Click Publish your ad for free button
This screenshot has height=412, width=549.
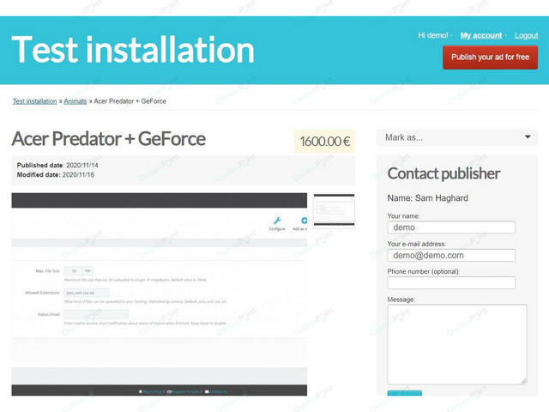(x=490, y=58)
